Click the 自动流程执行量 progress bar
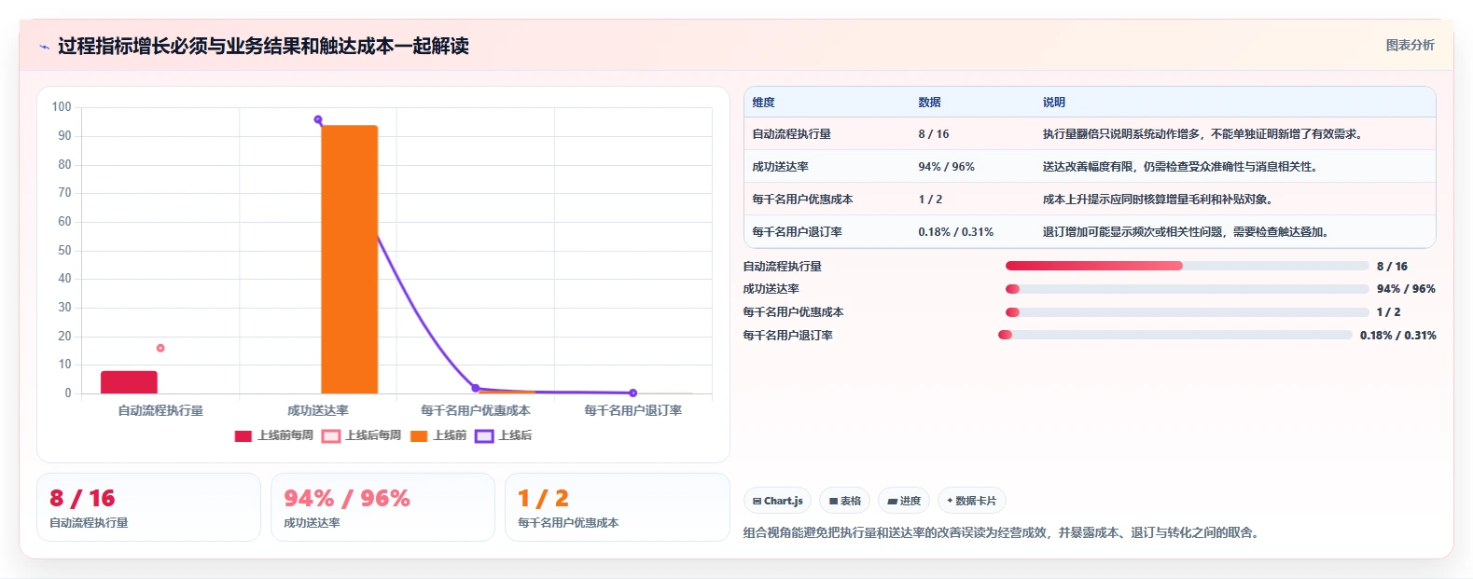 point(1188,266)
